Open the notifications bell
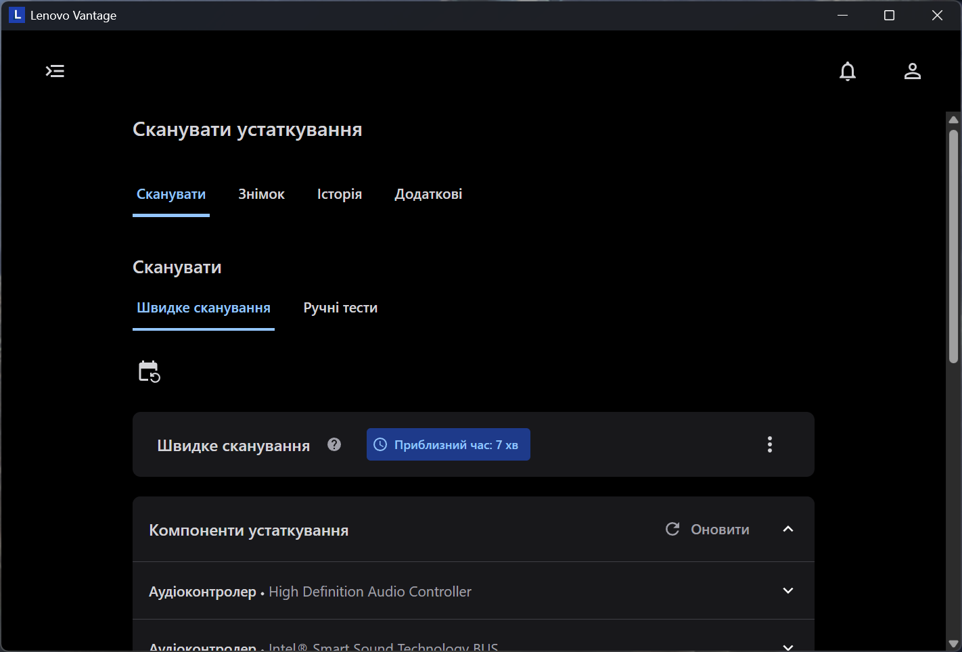Image resolution: width=962 pixels, height=652 pixels. pyautogui.click(x=847, y=71)
